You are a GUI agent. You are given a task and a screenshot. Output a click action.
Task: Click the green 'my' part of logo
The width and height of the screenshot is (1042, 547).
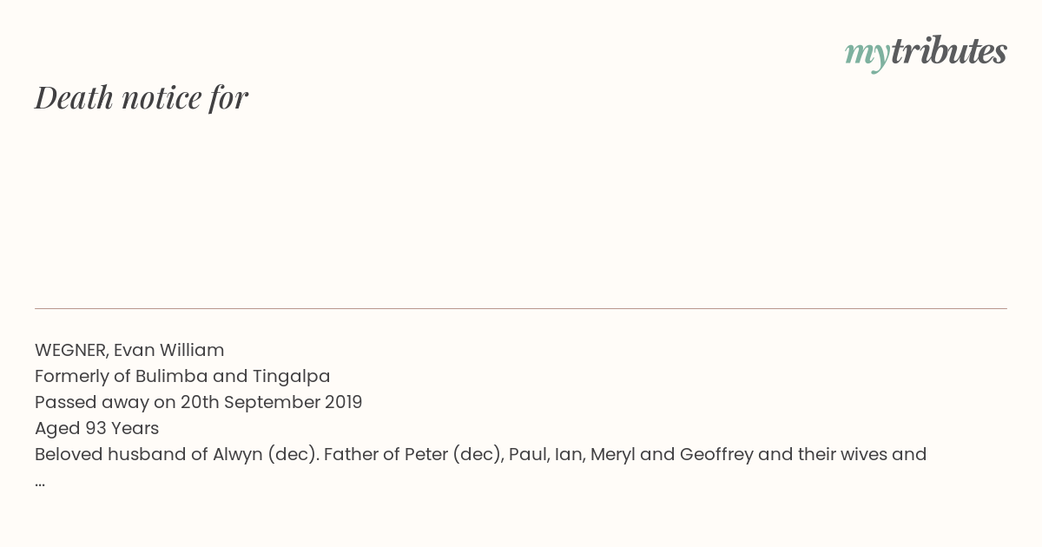click(x=867, y=54)
